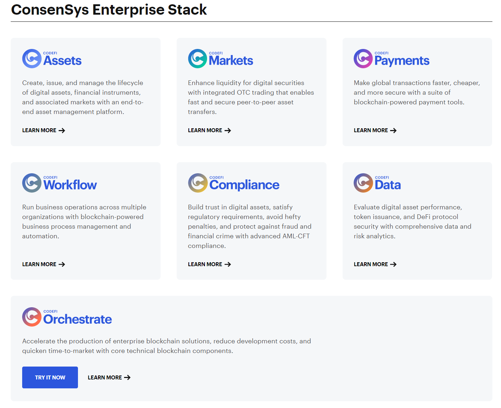Image resolution: width=501 pixels, height=408 pixels.
Task: Click the arrow icon in Assets Learn More
Action: 62,130
